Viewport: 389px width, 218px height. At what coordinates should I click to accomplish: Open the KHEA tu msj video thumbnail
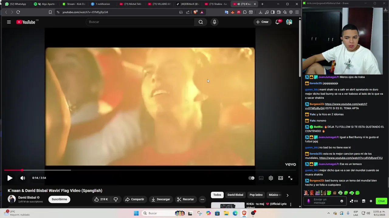click(x=228, y=205)
